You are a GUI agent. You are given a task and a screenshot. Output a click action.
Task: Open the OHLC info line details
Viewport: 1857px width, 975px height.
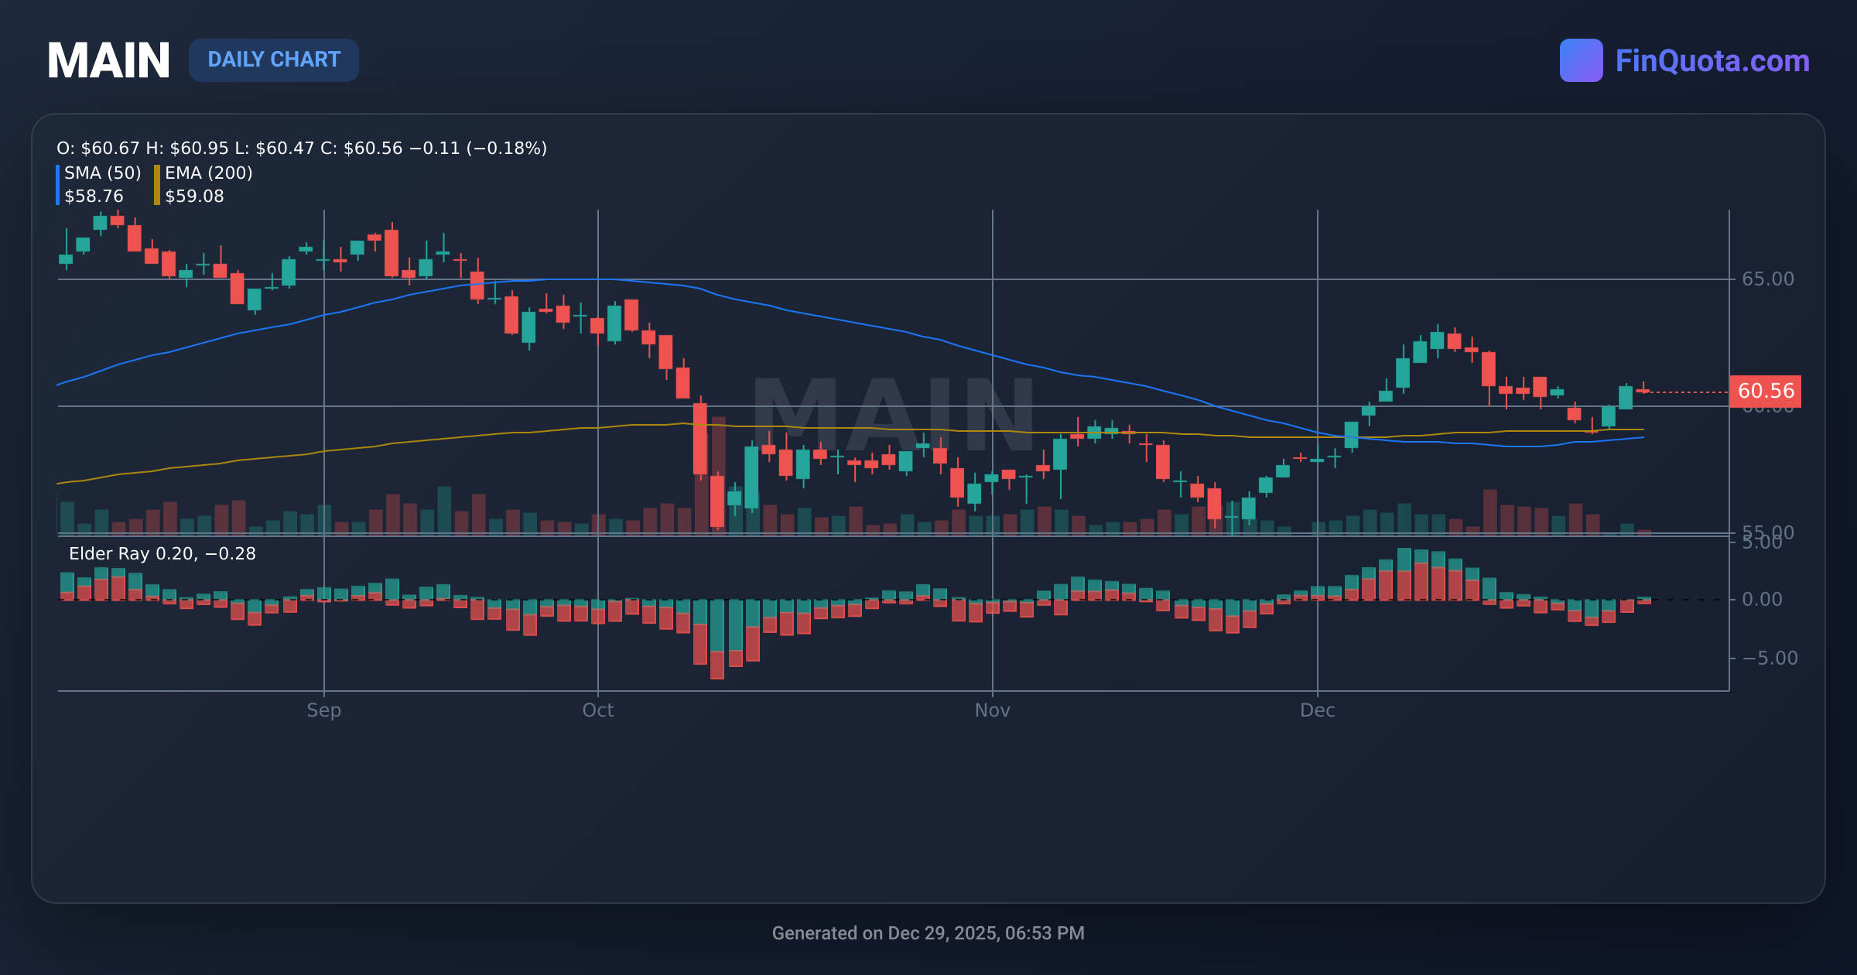point(300,148)
